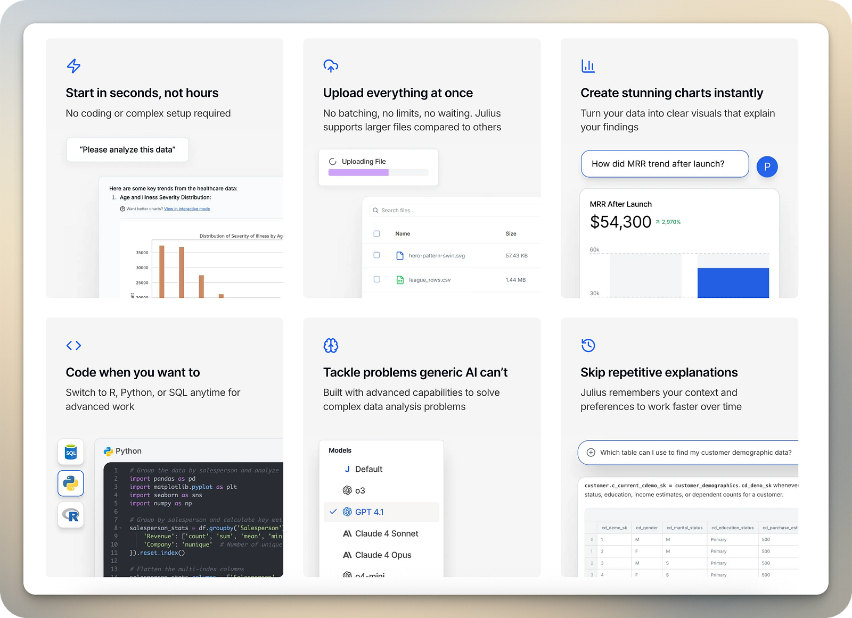Click the bar chart icon
Screen dimensions: 852x618
click(x=588, y=66)
